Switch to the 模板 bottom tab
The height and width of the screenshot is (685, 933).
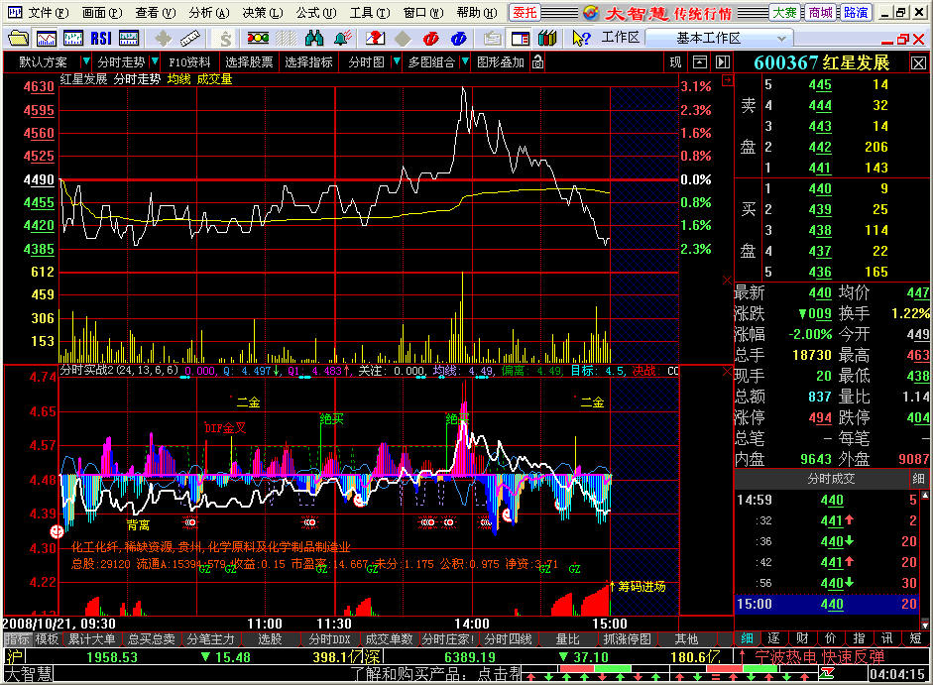(x=47, y=639)
